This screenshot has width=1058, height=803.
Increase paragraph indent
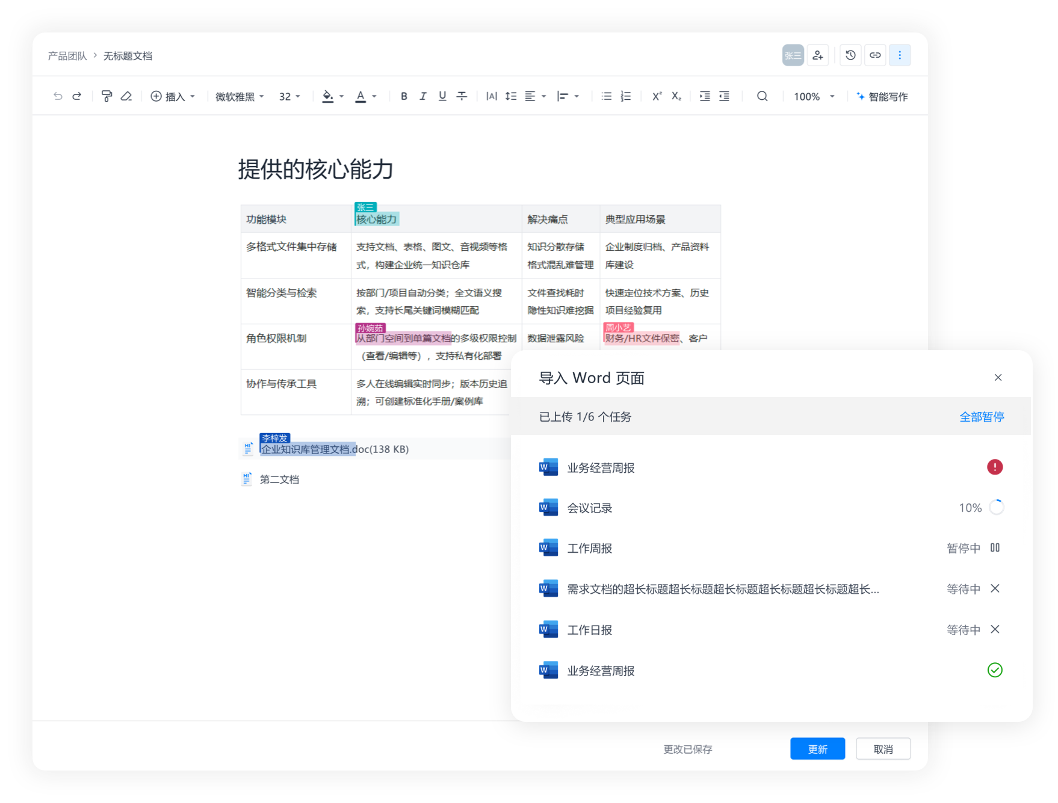(705, 96)
